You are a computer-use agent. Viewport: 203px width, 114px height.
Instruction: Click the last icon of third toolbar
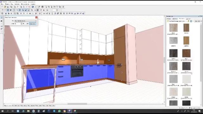pos(83,13)
